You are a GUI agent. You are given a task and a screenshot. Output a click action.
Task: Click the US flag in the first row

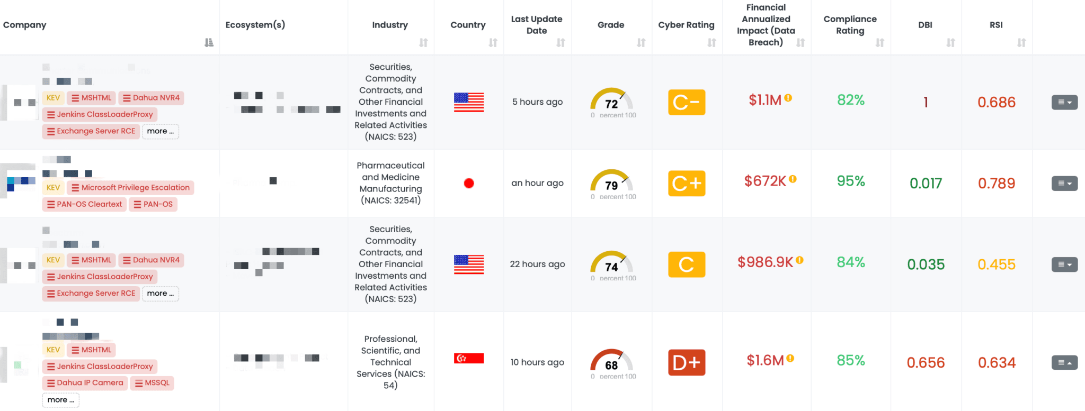[468, 102]
